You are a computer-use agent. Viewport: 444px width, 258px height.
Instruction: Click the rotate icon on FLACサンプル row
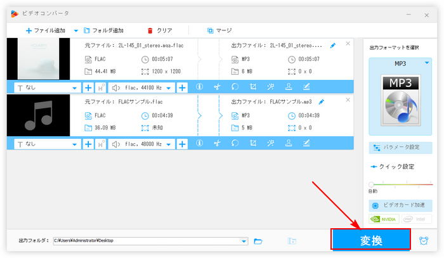235,143
